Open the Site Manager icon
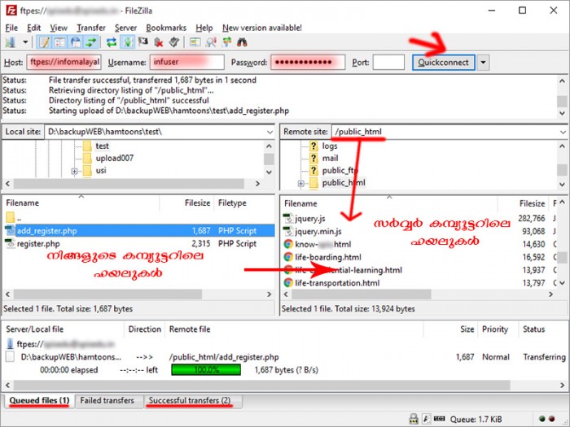570x427 pixels. click(x=10, y=42)
